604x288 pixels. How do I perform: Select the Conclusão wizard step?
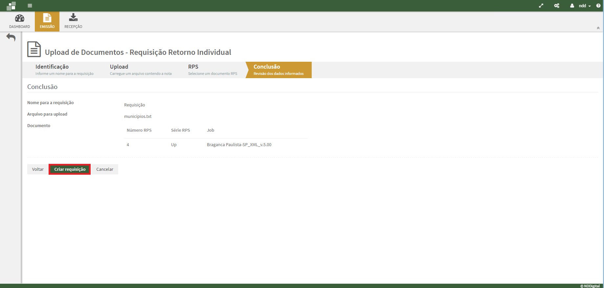[x=279, y=70]
